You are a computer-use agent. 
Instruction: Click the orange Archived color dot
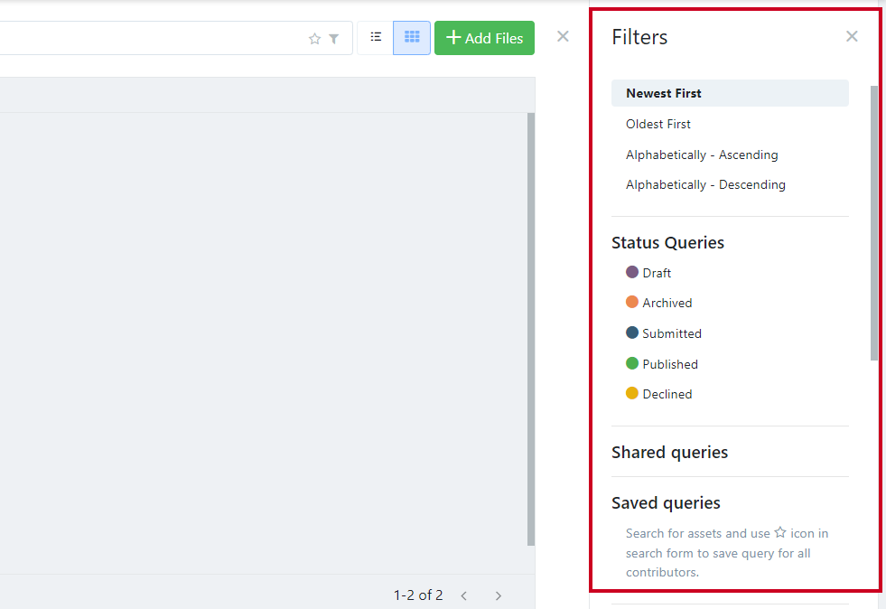tap(631, 302)
